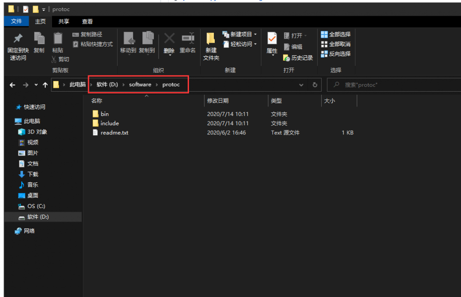This screenshot has width=461, height=297.
Task: Open the 文件 (File) tab
Action: pos(17,21)
